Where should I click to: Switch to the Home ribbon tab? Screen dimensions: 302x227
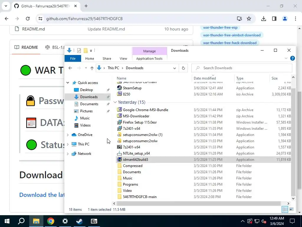pos(90,59)
